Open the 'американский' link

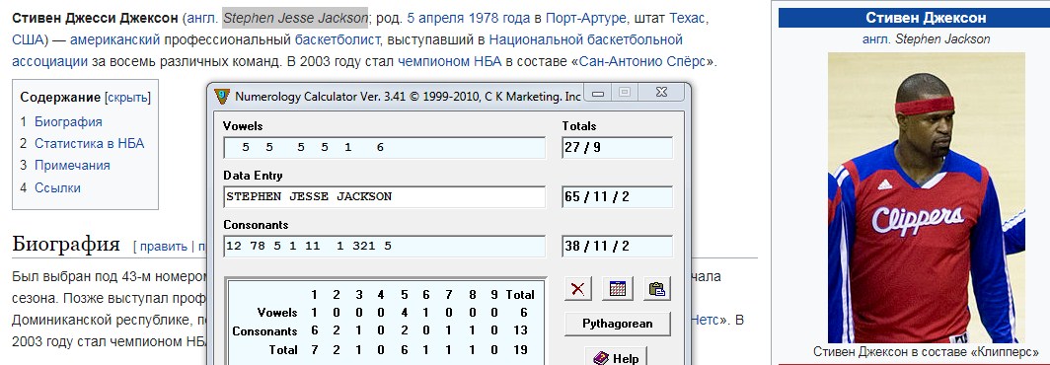tap(114, 39)
